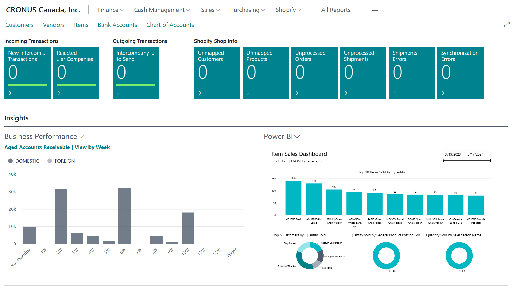518x289 pixels.
Task: Click the date range slider's left handle
Action: (x=443, y=161)
